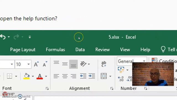Go to the Review tab
Image resolution: width=177 pixels, height=100 pixels.
click(103, 50)
